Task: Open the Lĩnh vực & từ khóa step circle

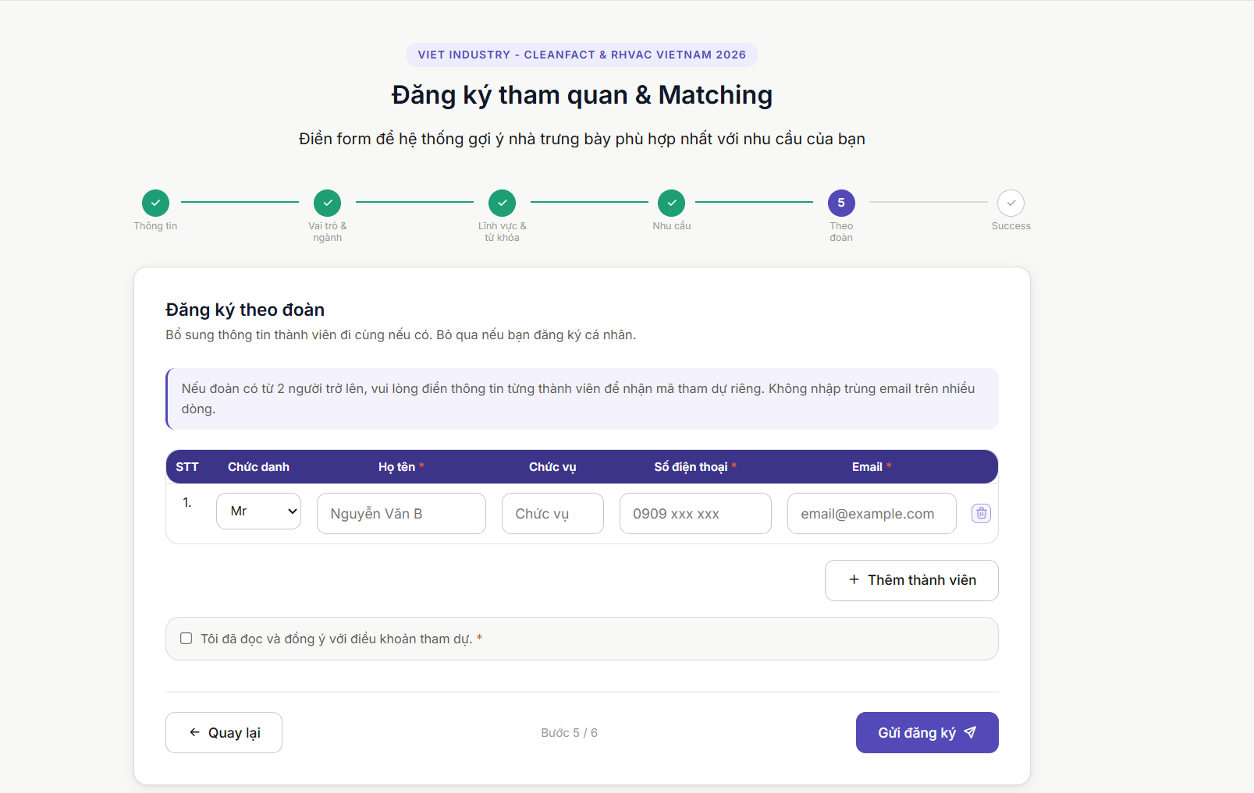Action: [x=502, y=203]
